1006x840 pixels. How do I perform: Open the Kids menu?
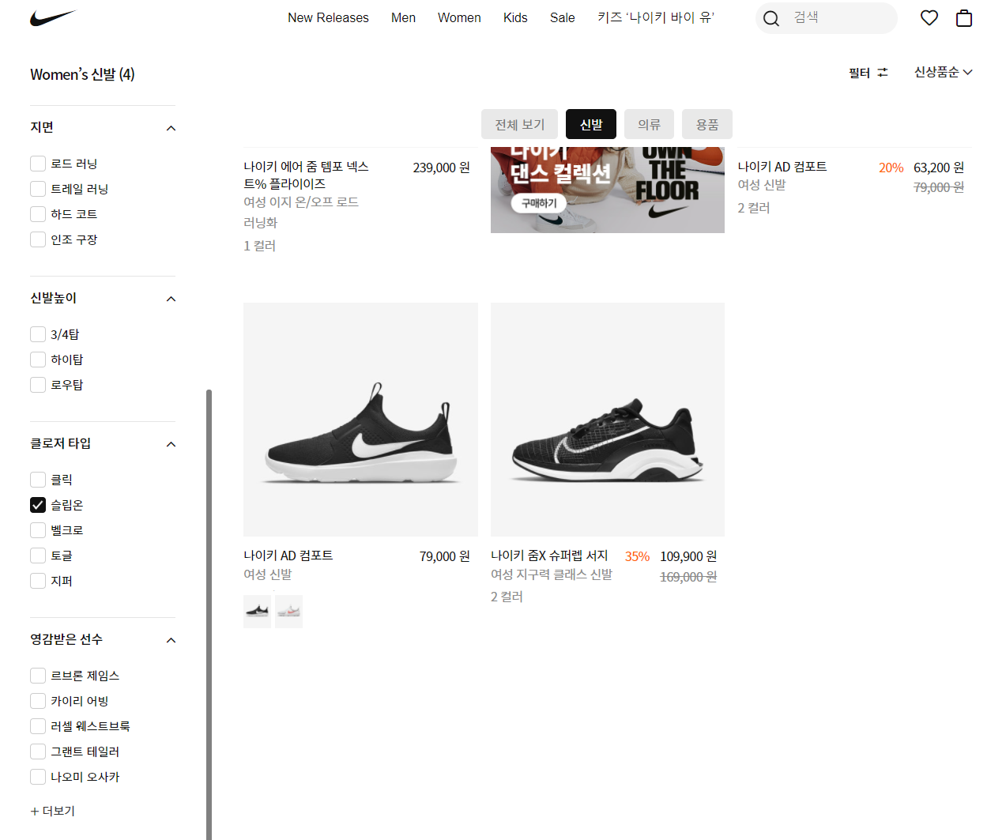(x=515, y=17)
